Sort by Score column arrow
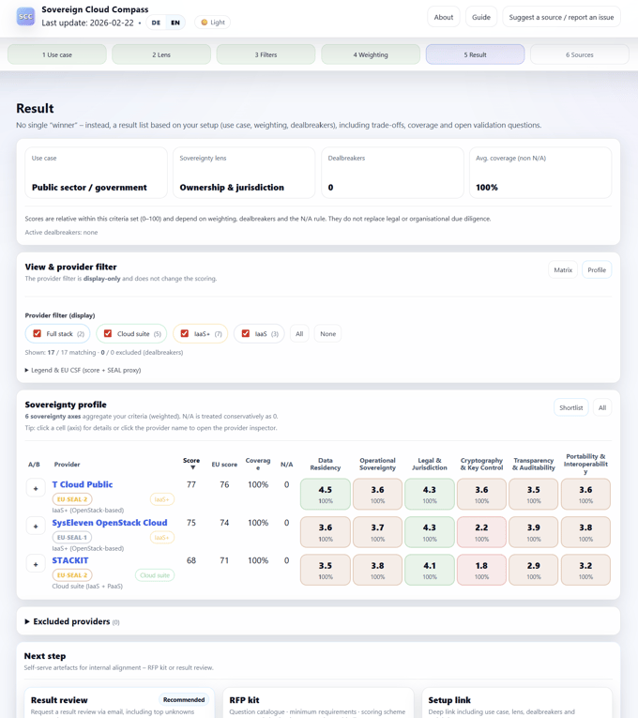The image size is (638, 718). (191, 467)
